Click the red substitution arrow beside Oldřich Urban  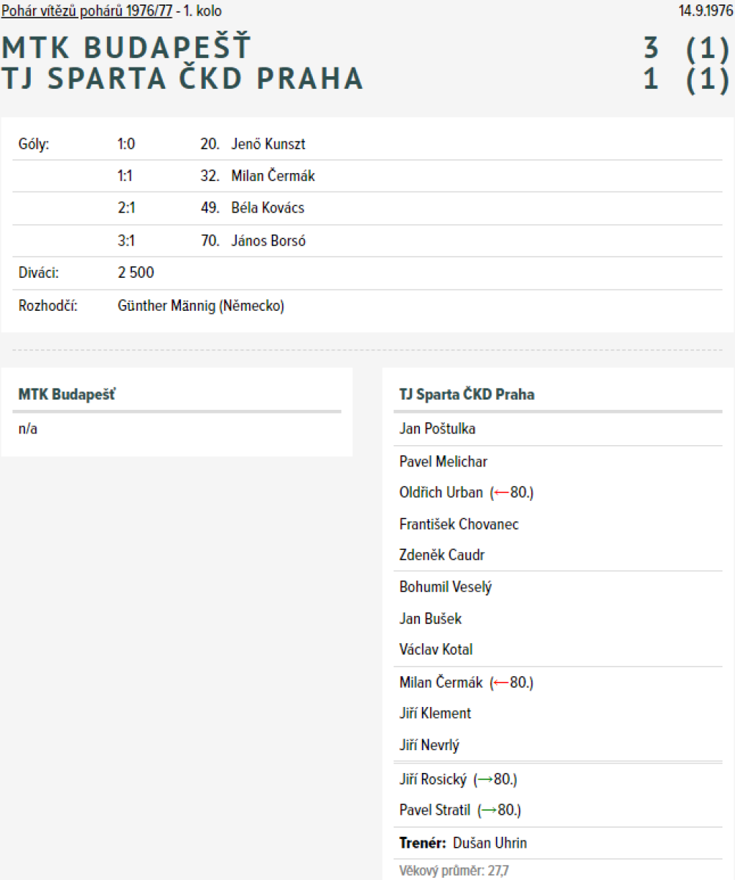pos(501,493)
